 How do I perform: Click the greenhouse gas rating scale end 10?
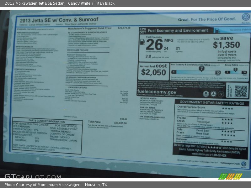[218, 72]
